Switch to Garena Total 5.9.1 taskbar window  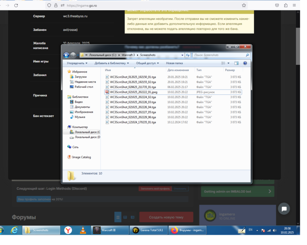pos(149,230)
